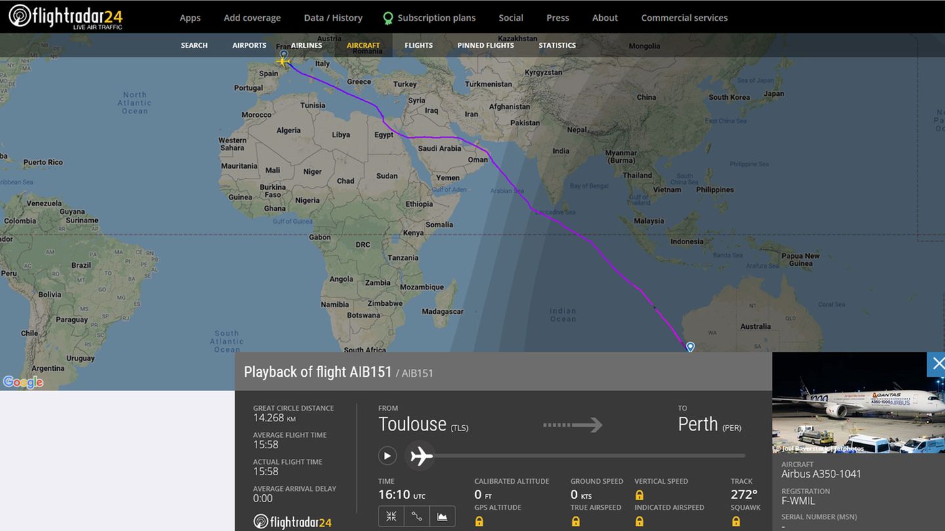The image size is (945, 531).
Task: Click aircraft type Airbus A350-1041
Action: tap(821, 474)
